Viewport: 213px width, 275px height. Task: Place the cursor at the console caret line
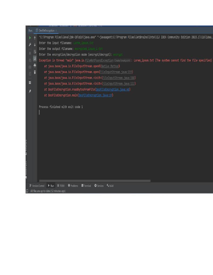coord(39,113)
